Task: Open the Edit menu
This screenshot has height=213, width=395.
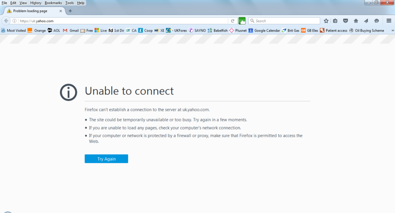Action: tap(13, 3)
